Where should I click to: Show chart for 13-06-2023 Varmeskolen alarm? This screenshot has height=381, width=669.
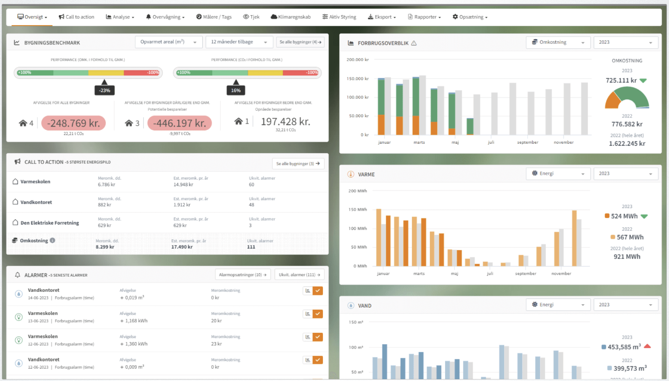pyautogui.click(x=308, y=314)
